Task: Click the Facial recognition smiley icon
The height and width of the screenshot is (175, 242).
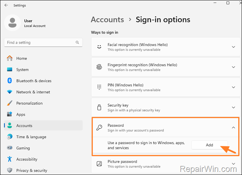Action: point(99,47)
